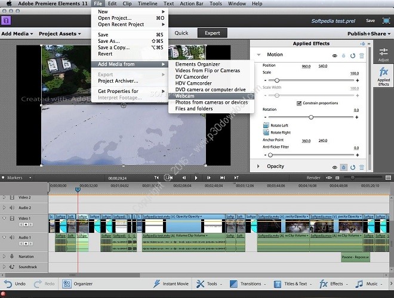This screenshot has width=394, height=298.
Task: Collapse the Motion effect section
Action: click(258, 55)
